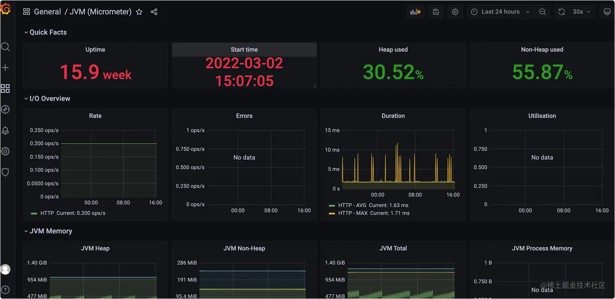Open the search dashboards icon in sidebar

(x=5, y=47)
